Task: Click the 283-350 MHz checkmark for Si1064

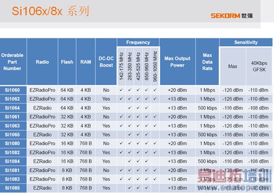Action: point(130,107)
